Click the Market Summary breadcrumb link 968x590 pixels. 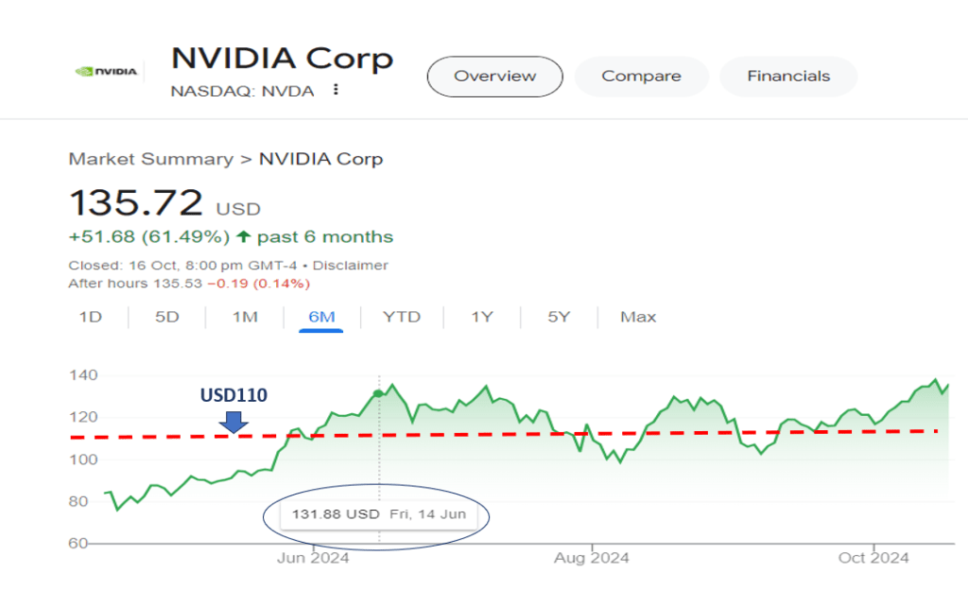pos(149,159)
